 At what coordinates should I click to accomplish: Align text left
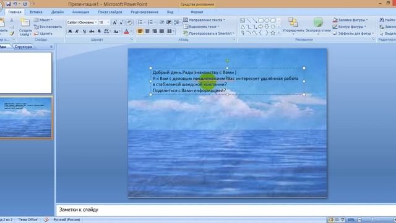click(x=140, y=31)
